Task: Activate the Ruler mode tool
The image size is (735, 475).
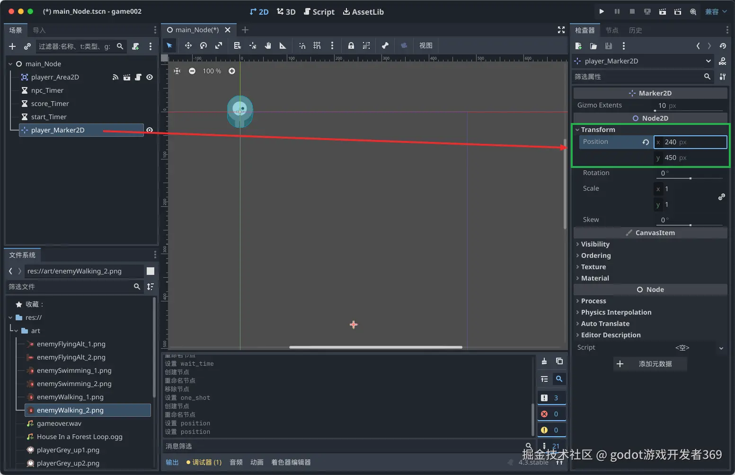Action: [x=283, y=45]
